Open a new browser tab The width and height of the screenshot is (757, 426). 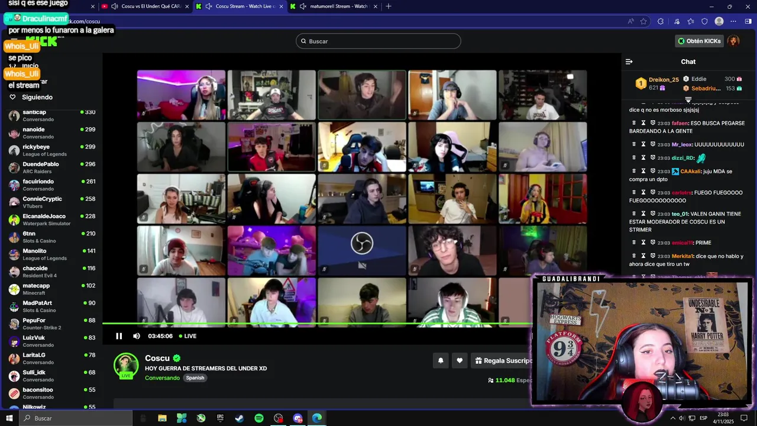tap(389, 7)
